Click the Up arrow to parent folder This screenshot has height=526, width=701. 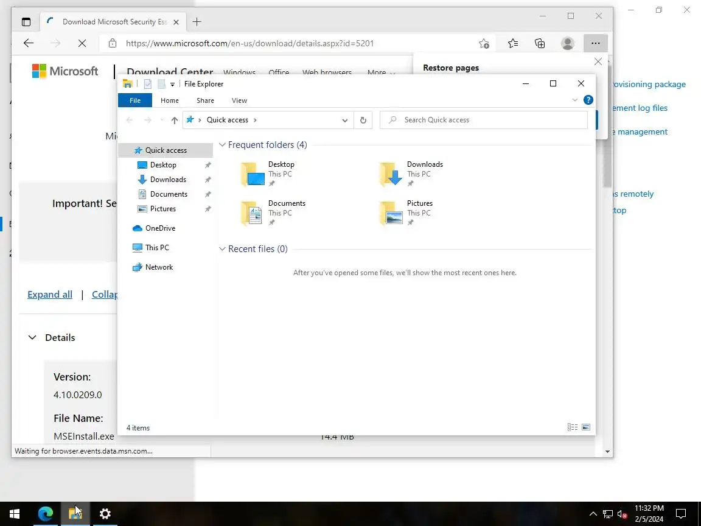click(175, 120)
